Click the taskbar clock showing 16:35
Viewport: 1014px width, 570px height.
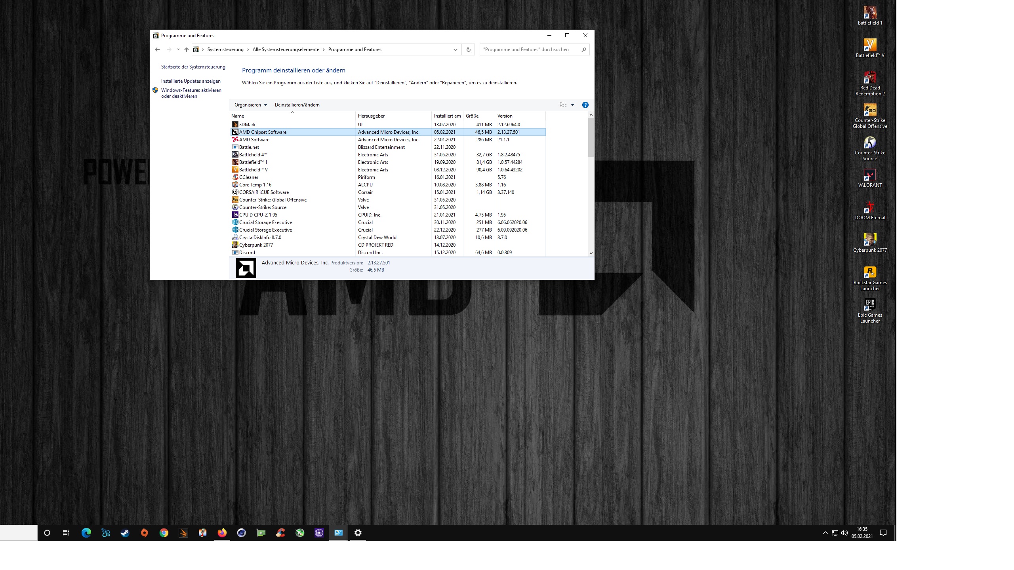pos(862,533)
